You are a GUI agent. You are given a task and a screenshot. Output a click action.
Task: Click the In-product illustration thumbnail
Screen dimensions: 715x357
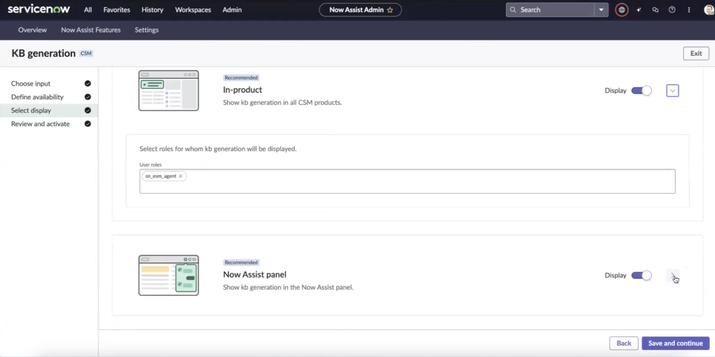point(169,90)
